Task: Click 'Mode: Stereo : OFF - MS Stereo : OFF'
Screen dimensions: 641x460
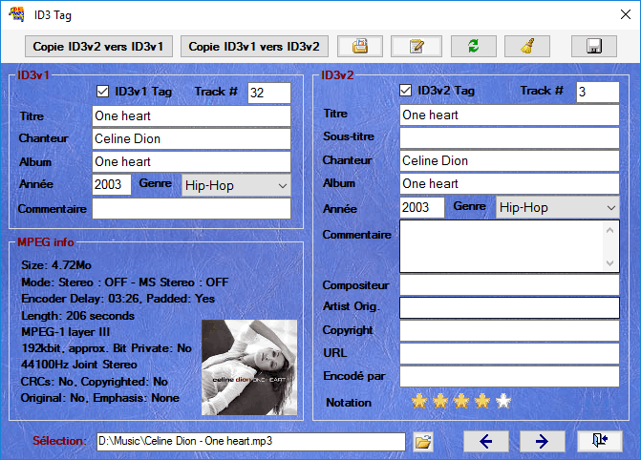Action: point(125,282)
